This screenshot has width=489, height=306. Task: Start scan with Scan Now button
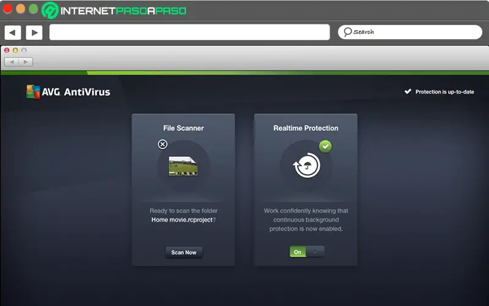(184, 252)
